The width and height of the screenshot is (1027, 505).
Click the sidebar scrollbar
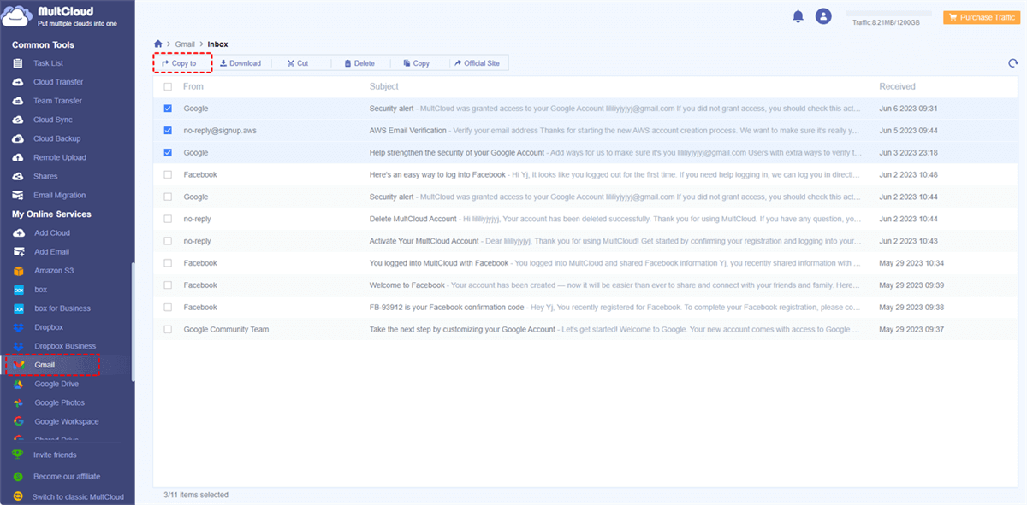[x=133, y=320]
